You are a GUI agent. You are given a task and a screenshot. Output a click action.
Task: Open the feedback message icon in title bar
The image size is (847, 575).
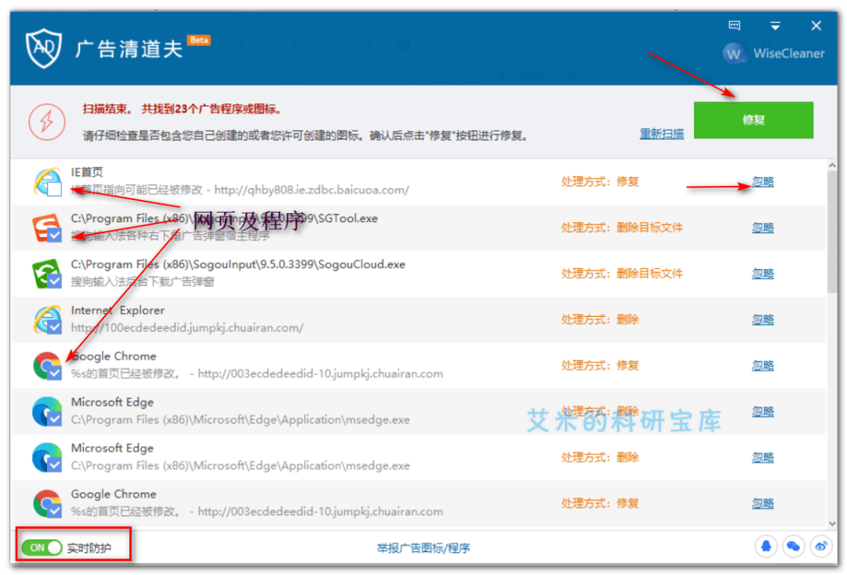point(735,25)
